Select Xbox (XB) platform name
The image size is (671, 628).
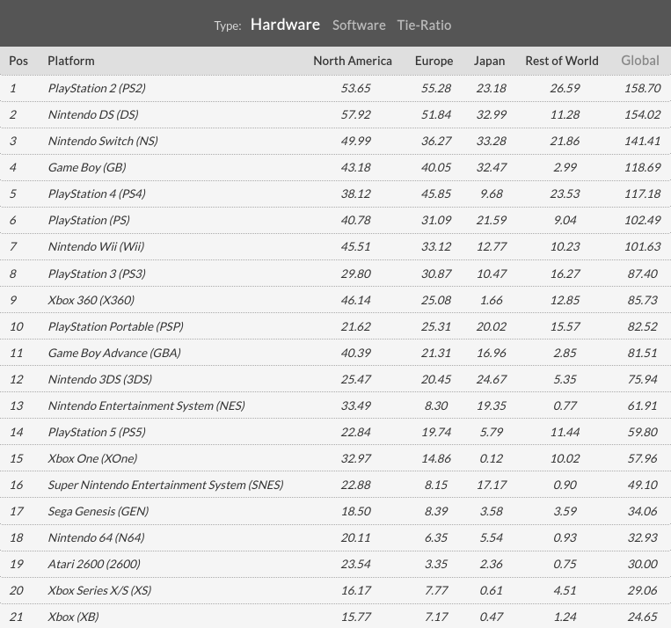pos(73,617)
